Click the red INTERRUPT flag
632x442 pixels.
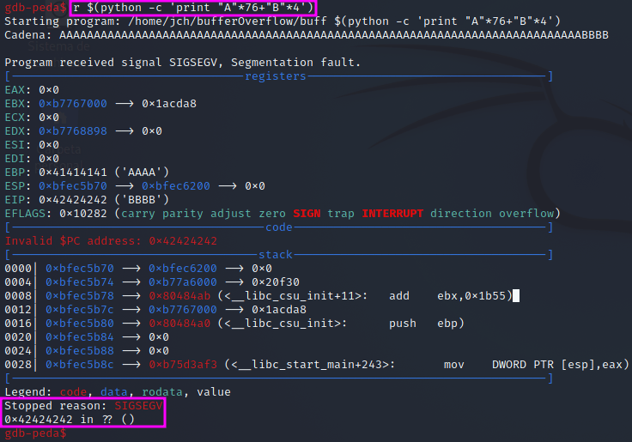tap(392, 214)
